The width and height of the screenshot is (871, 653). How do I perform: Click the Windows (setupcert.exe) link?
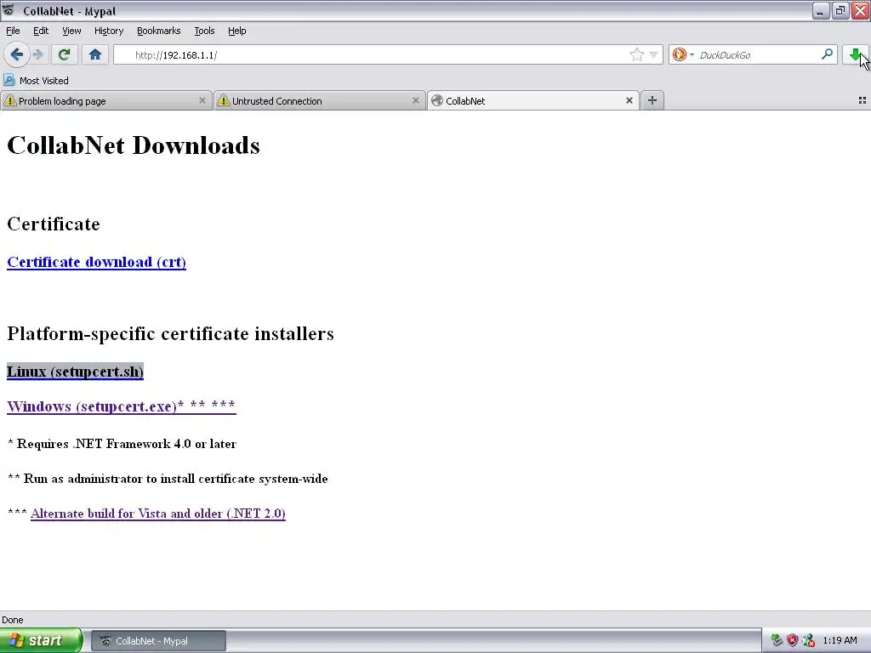(x=121, y=406)
